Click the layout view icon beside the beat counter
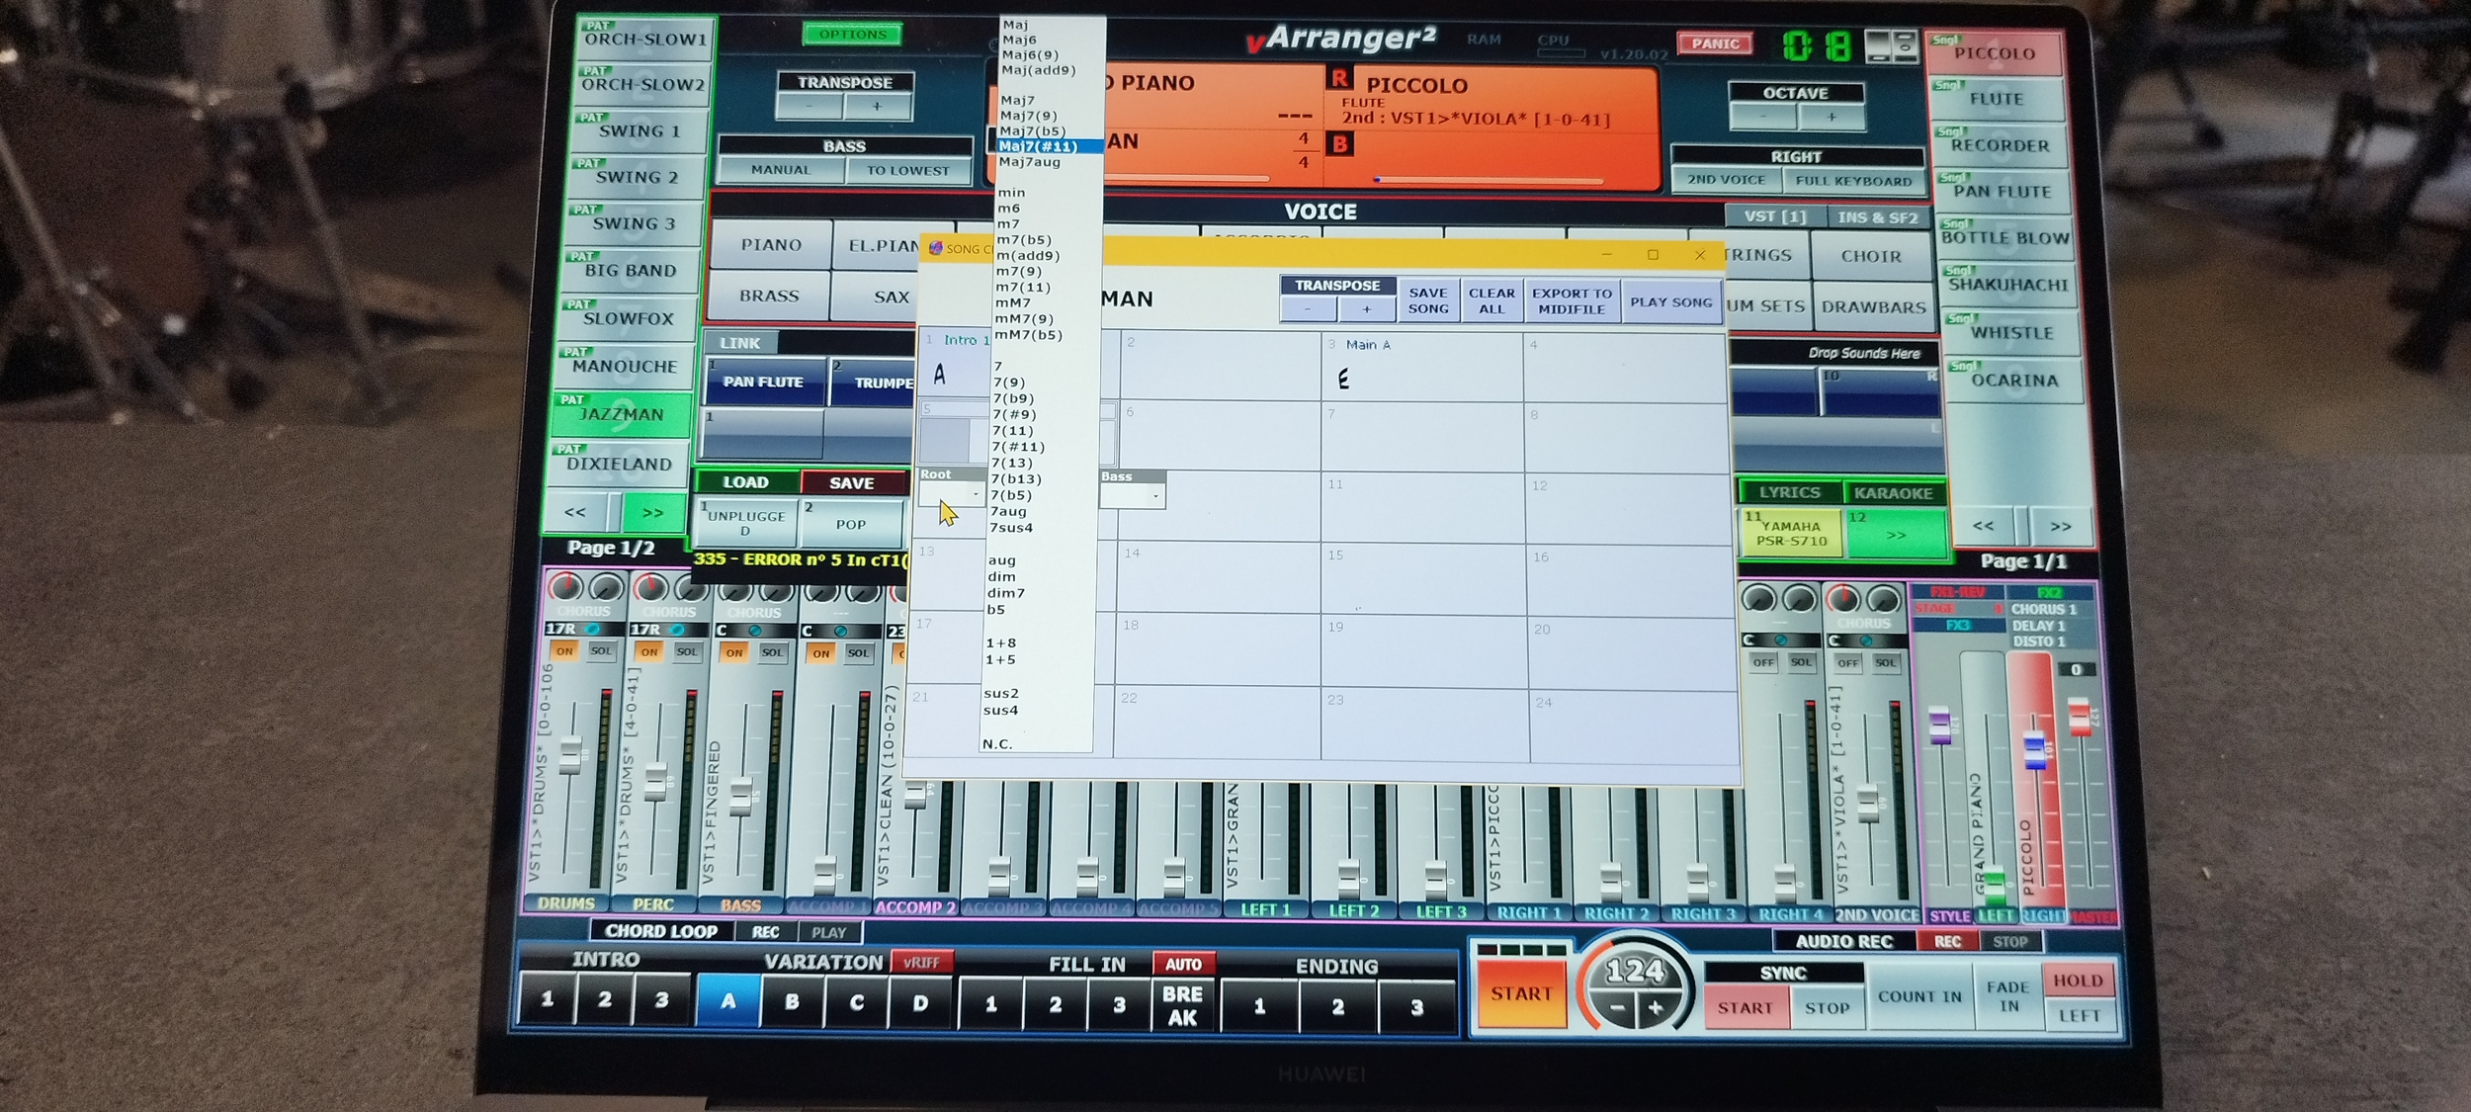2471x1112 pixels. click(x=1892, y=45)
